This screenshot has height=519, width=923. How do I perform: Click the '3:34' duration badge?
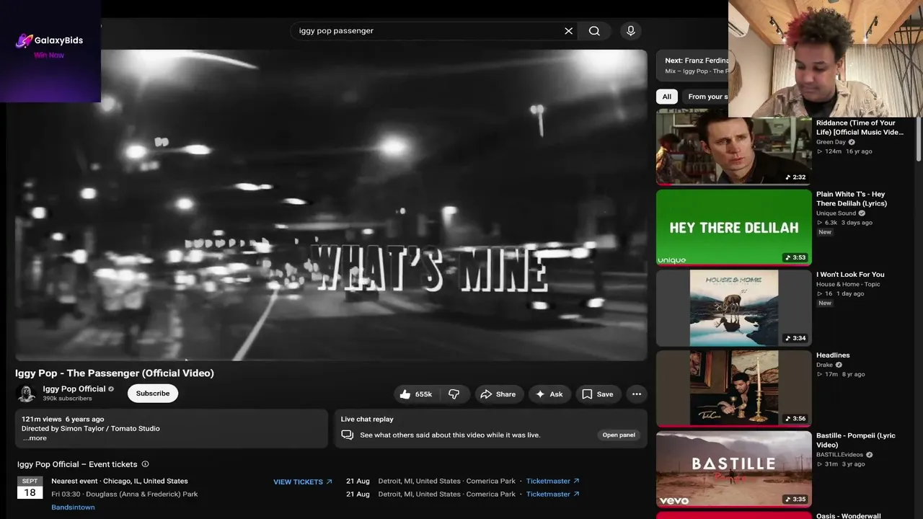[796, 338]
